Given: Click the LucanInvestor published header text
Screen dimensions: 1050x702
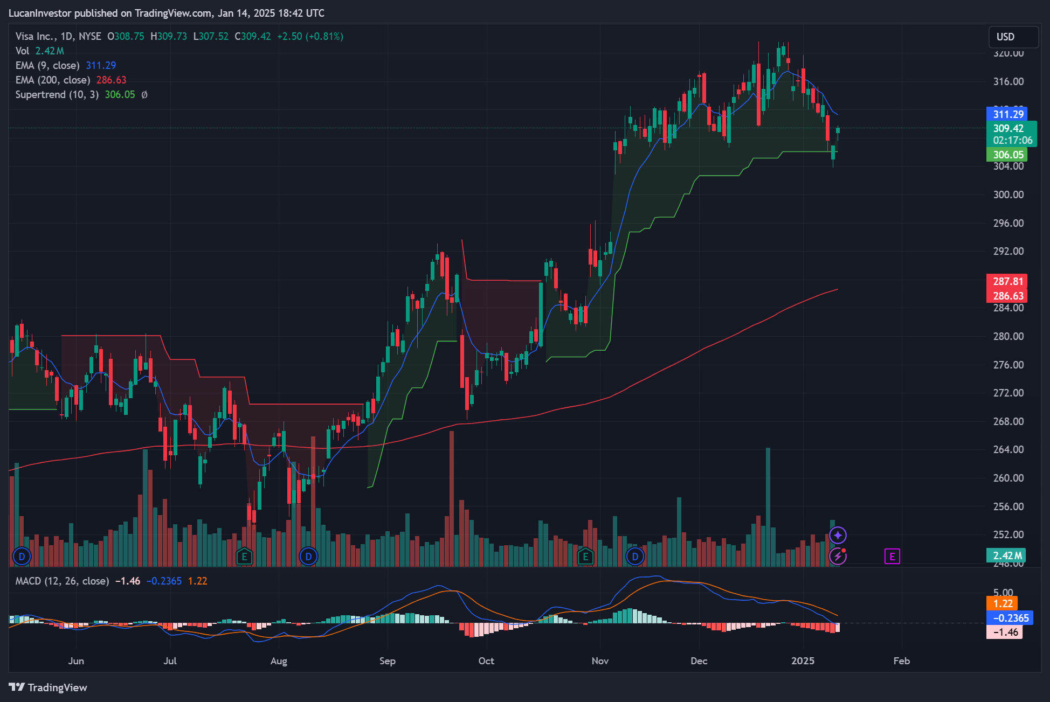Looking at the screenshot, I should [x=167, y=13].
